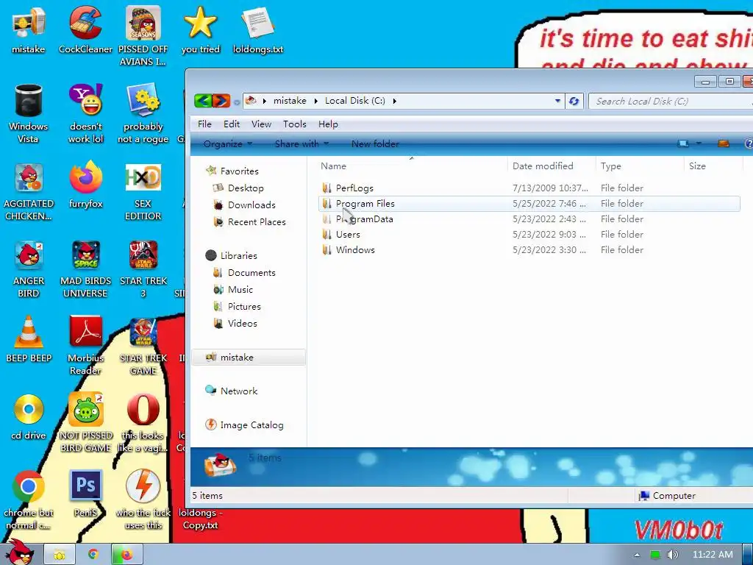Go forward with the orange arrow button

tap(221, 101)
